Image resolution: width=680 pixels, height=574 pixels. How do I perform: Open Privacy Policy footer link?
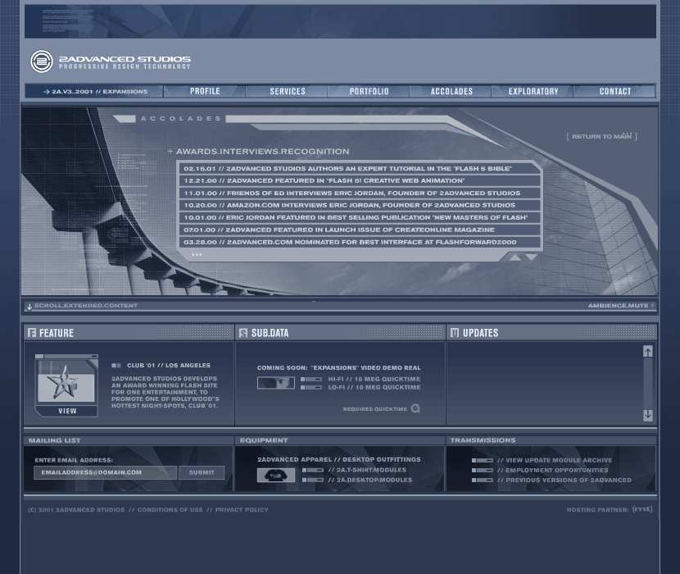click(x=242, y=510)
